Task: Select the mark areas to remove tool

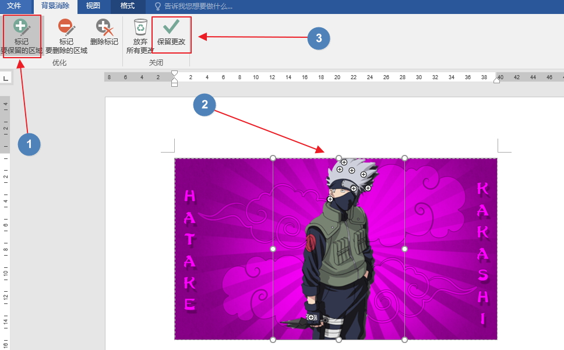Action: (x=66, y=36)
